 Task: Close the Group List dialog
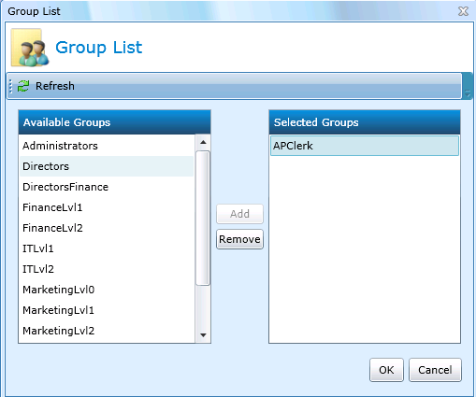[463, 11]
